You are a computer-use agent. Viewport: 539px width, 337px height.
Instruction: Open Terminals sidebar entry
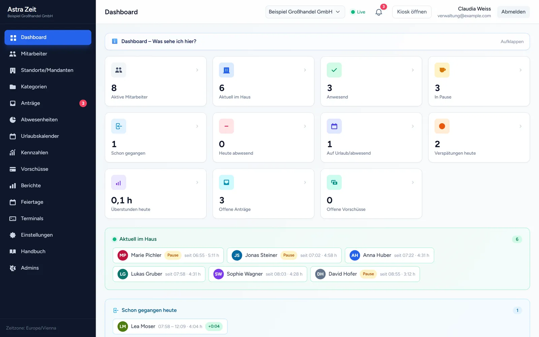48,219
